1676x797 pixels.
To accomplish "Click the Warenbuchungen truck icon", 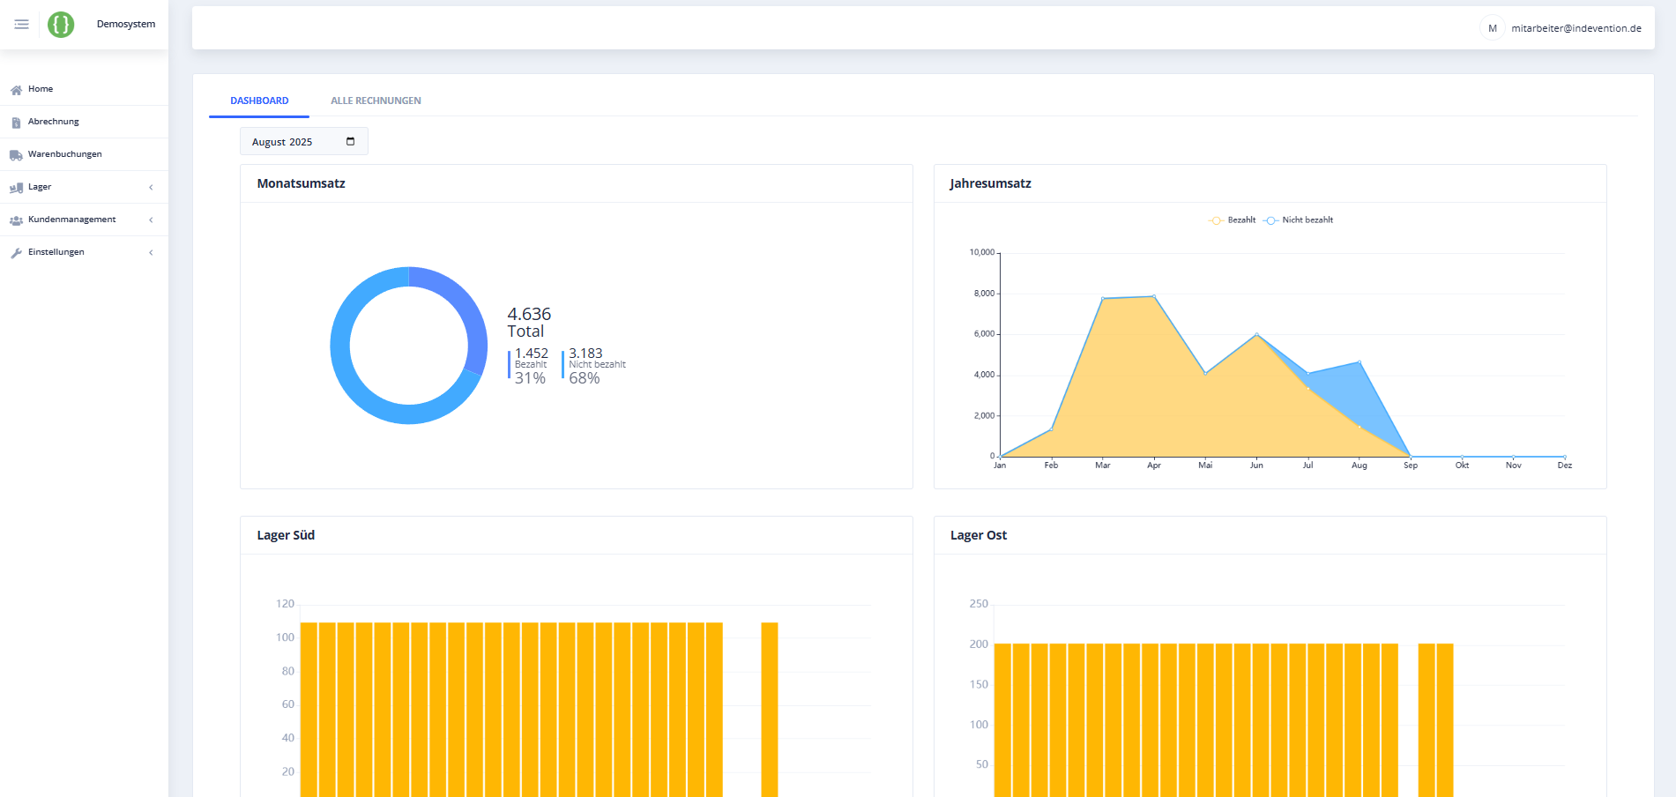I will [16, 155].
